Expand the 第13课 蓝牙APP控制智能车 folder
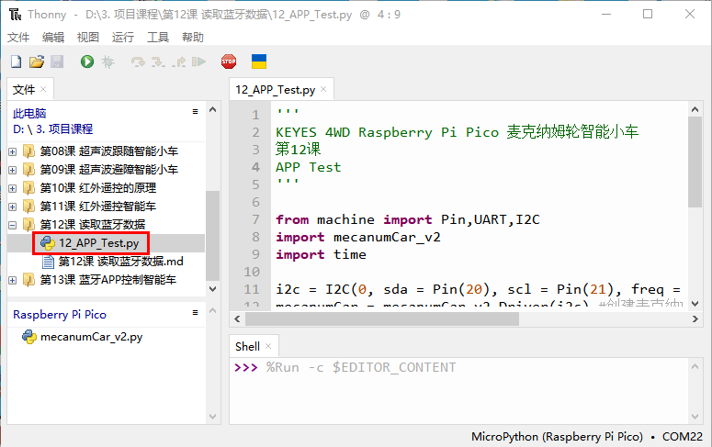 pyautogui.click(x=13, y=281)
